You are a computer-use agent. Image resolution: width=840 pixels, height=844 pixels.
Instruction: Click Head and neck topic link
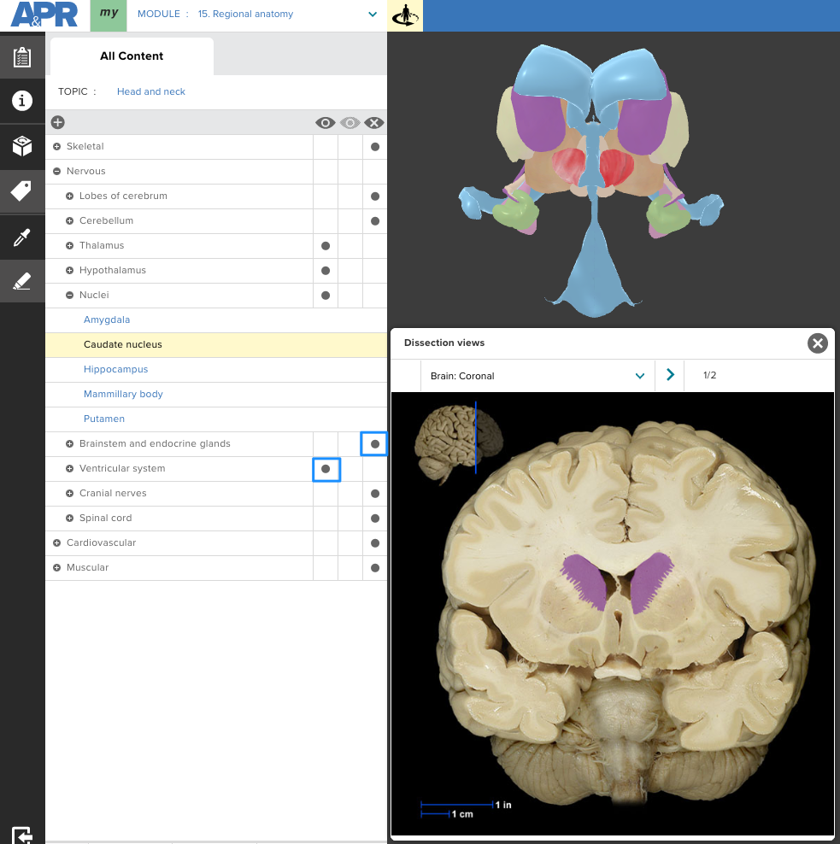pos(150,91)
